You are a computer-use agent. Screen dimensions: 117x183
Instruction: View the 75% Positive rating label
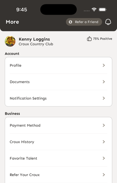tap(102, 39)
